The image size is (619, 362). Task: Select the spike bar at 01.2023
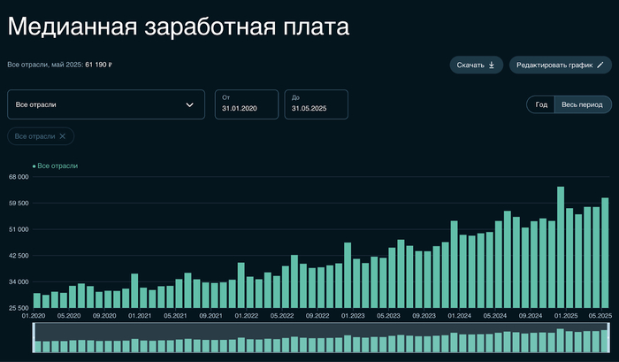[x=348, y=274]
